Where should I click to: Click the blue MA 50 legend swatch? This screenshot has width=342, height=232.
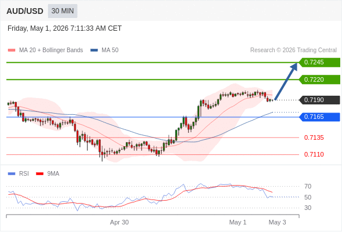click(94, 50)
